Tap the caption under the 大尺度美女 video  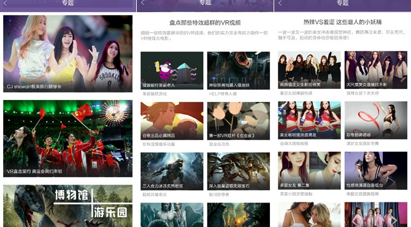point(363,93)
